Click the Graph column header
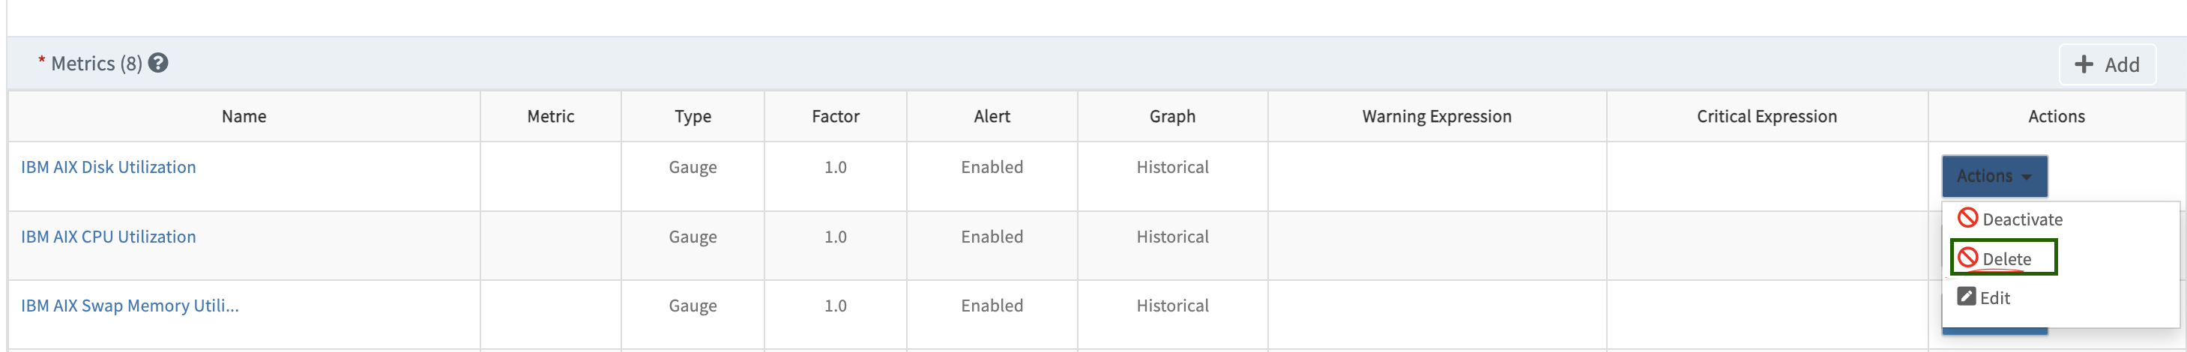The image size is (2187, 352). tap(1172, 116)
